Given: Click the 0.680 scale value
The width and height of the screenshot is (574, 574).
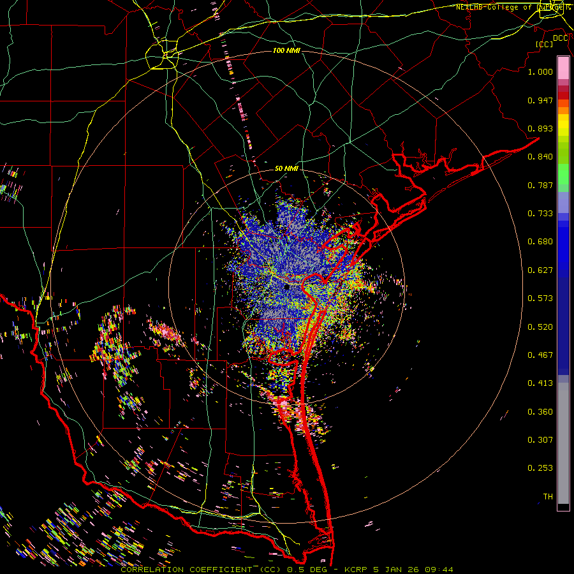Looking at the screenshot, I should tap(540, 242).
